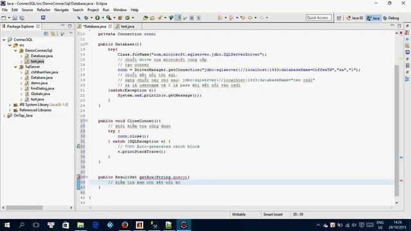Image resolution: width=411 pixels, height=231 pixels.
Task: Click the Package Explorer horizontal scrollbar thumb
Action: pyautogui.click(x=24, y=207)
